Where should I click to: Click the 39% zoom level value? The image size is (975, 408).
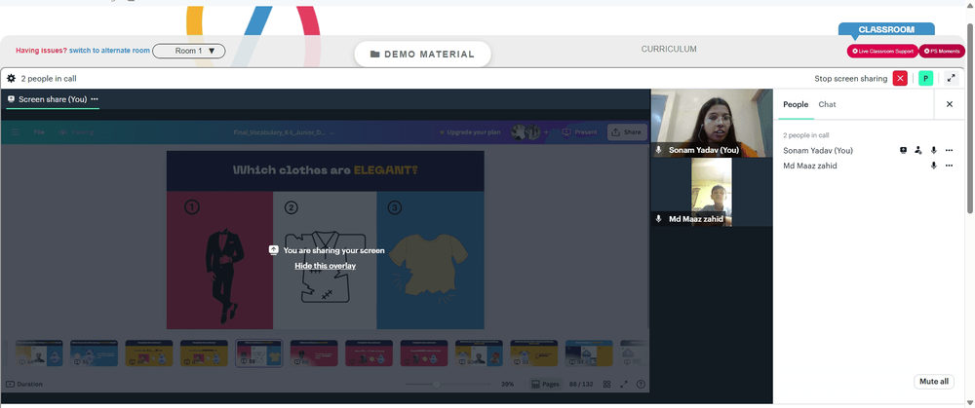pos(507,385)
